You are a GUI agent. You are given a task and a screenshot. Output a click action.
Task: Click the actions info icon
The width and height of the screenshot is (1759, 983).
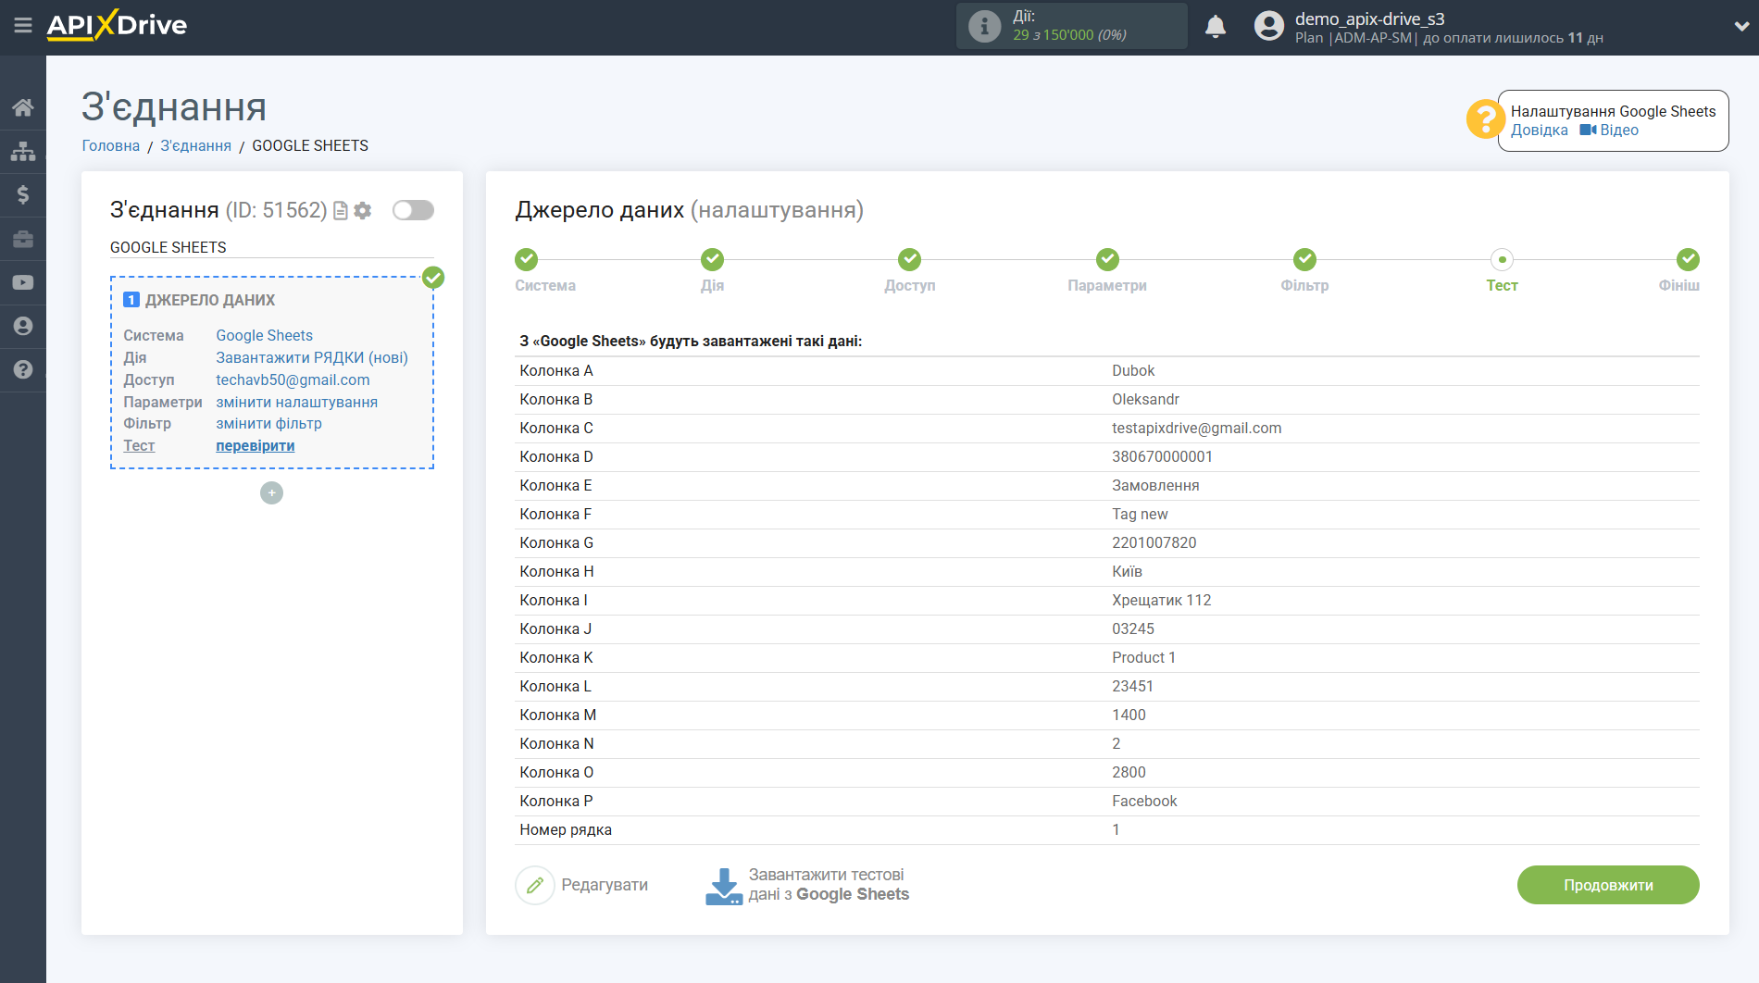(x=984, y=26)
